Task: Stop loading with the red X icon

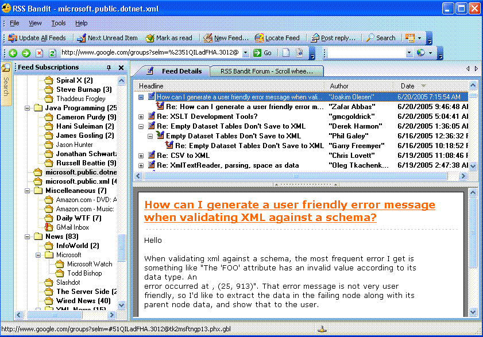Action: click(x=39, y=53)
